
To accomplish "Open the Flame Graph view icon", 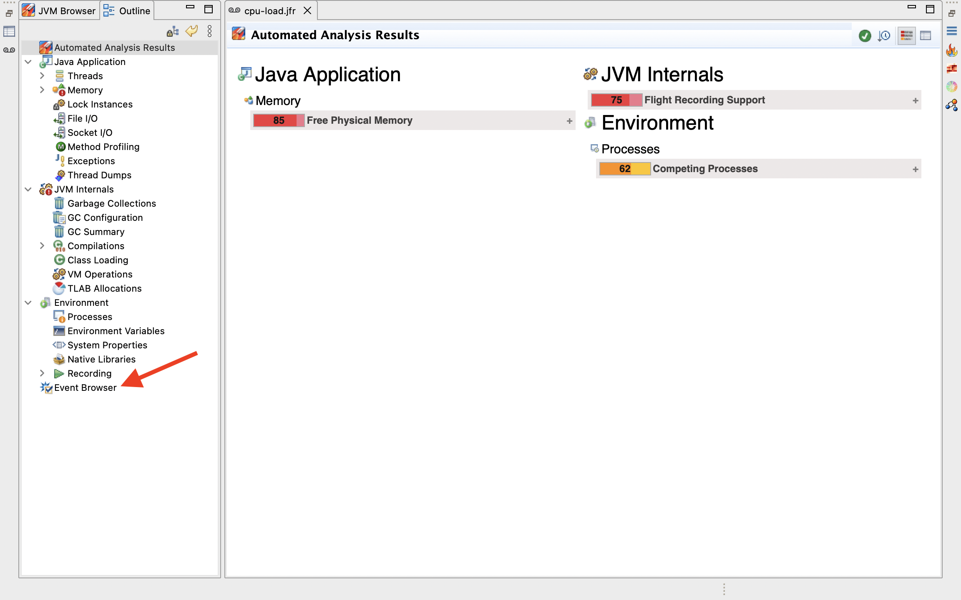I will pos(951,50).
